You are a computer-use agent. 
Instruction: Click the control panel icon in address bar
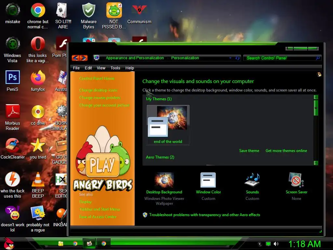[97, 58]
